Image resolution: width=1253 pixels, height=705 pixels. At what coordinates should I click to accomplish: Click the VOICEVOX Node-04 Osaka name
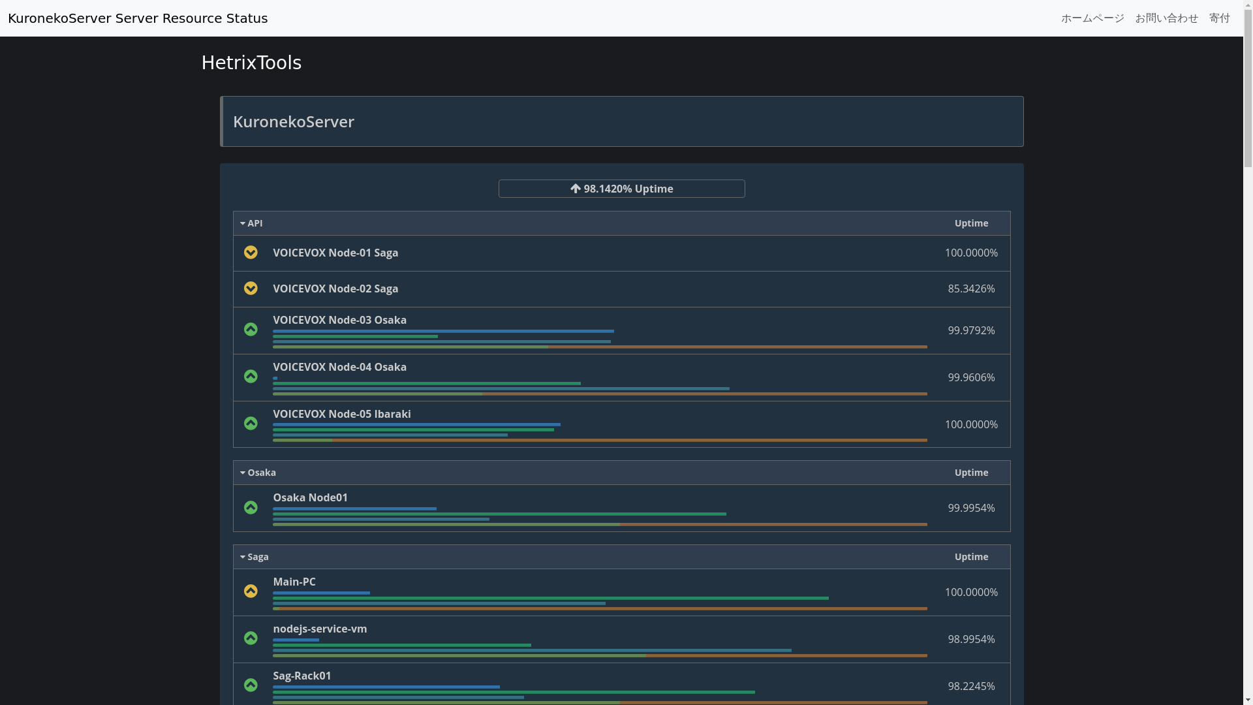339,367
